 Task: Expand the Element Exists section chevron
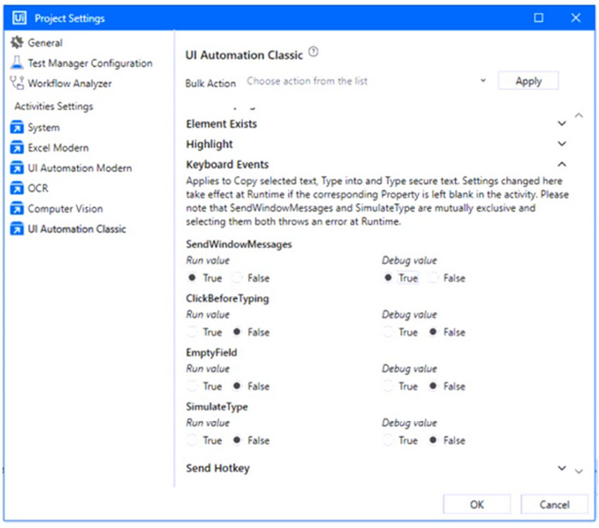pos(561,123)
